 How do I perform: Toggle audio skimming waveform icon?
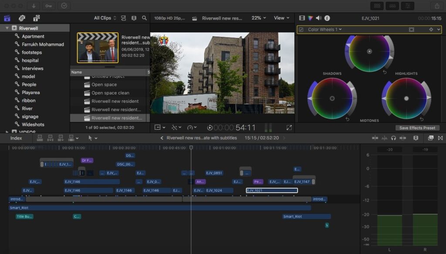click(x=384, y=138)
